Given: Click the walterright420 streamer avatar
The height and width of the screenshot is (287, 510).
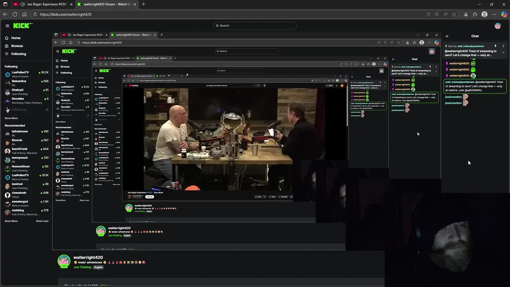Looking at the screenshot, I should pos(64,261).
